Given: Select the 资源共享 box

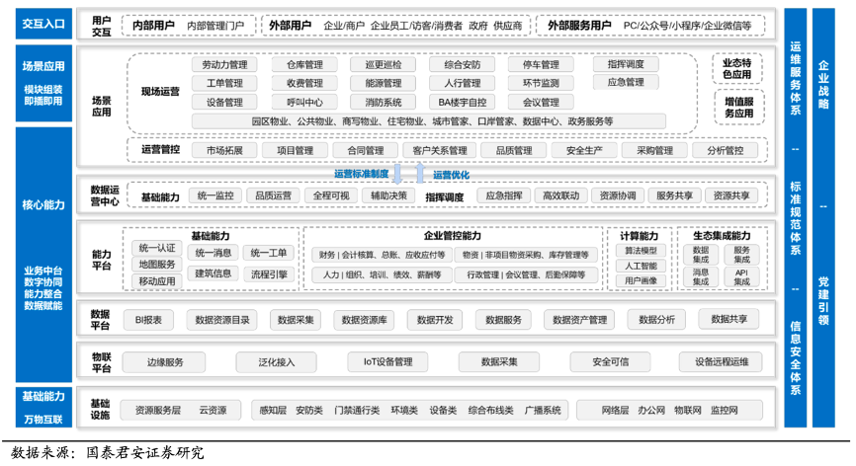Looking at the screenshot, I should [729, 196].
